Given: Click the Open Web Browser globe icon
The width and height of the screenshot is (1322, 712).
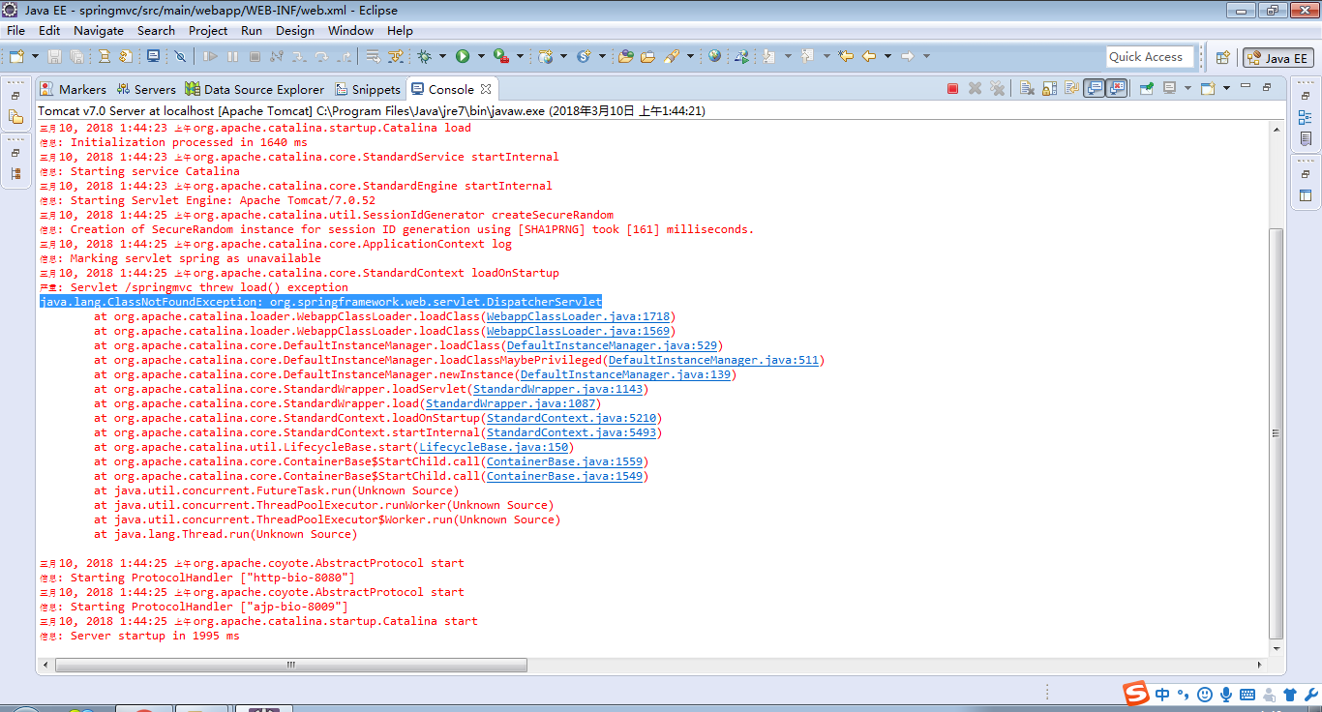Looking at the screenshot, I should [x=714, y=57].
